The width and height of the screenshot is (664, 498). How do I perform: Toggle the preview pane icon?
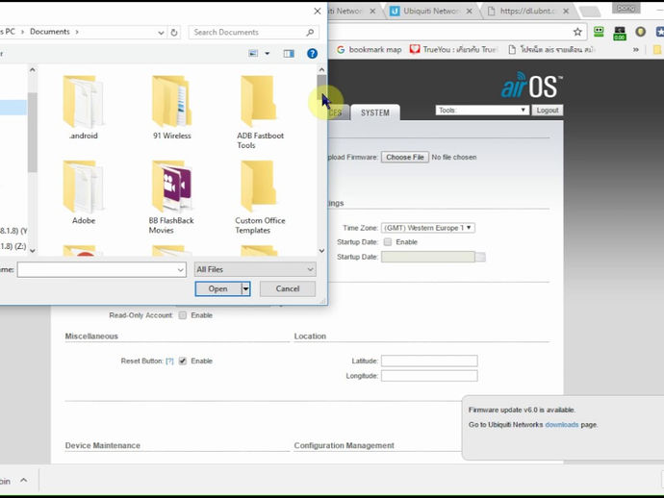(x=289, y=53)
